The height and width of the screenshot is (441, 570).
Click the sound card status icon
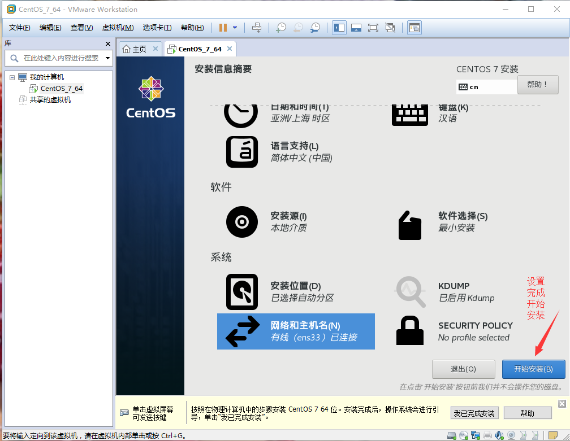coord(499,435)
